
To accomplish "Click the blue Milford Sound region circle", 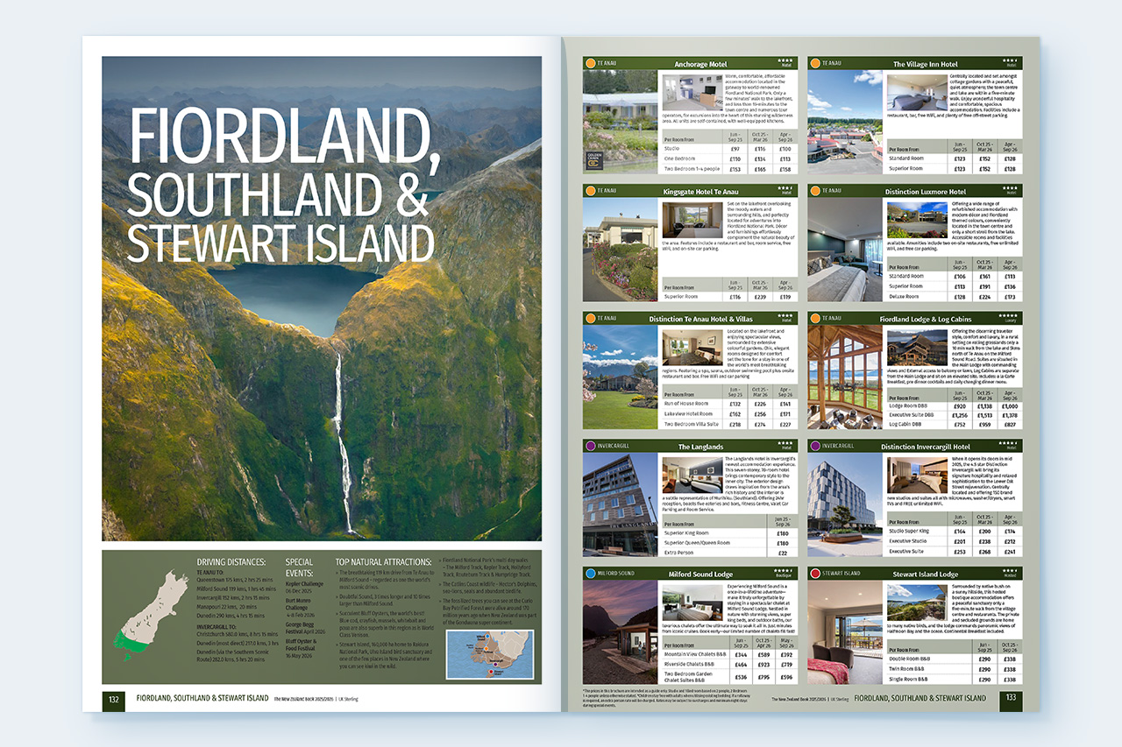I will (590, 574).
